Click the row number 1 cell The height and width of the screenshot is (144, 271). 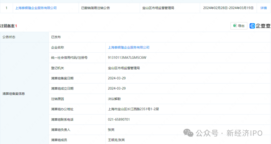pos(6,8)
